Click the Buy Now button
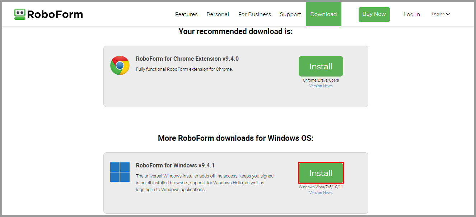The width and height of the screenshot is (476, 217). 374,14
